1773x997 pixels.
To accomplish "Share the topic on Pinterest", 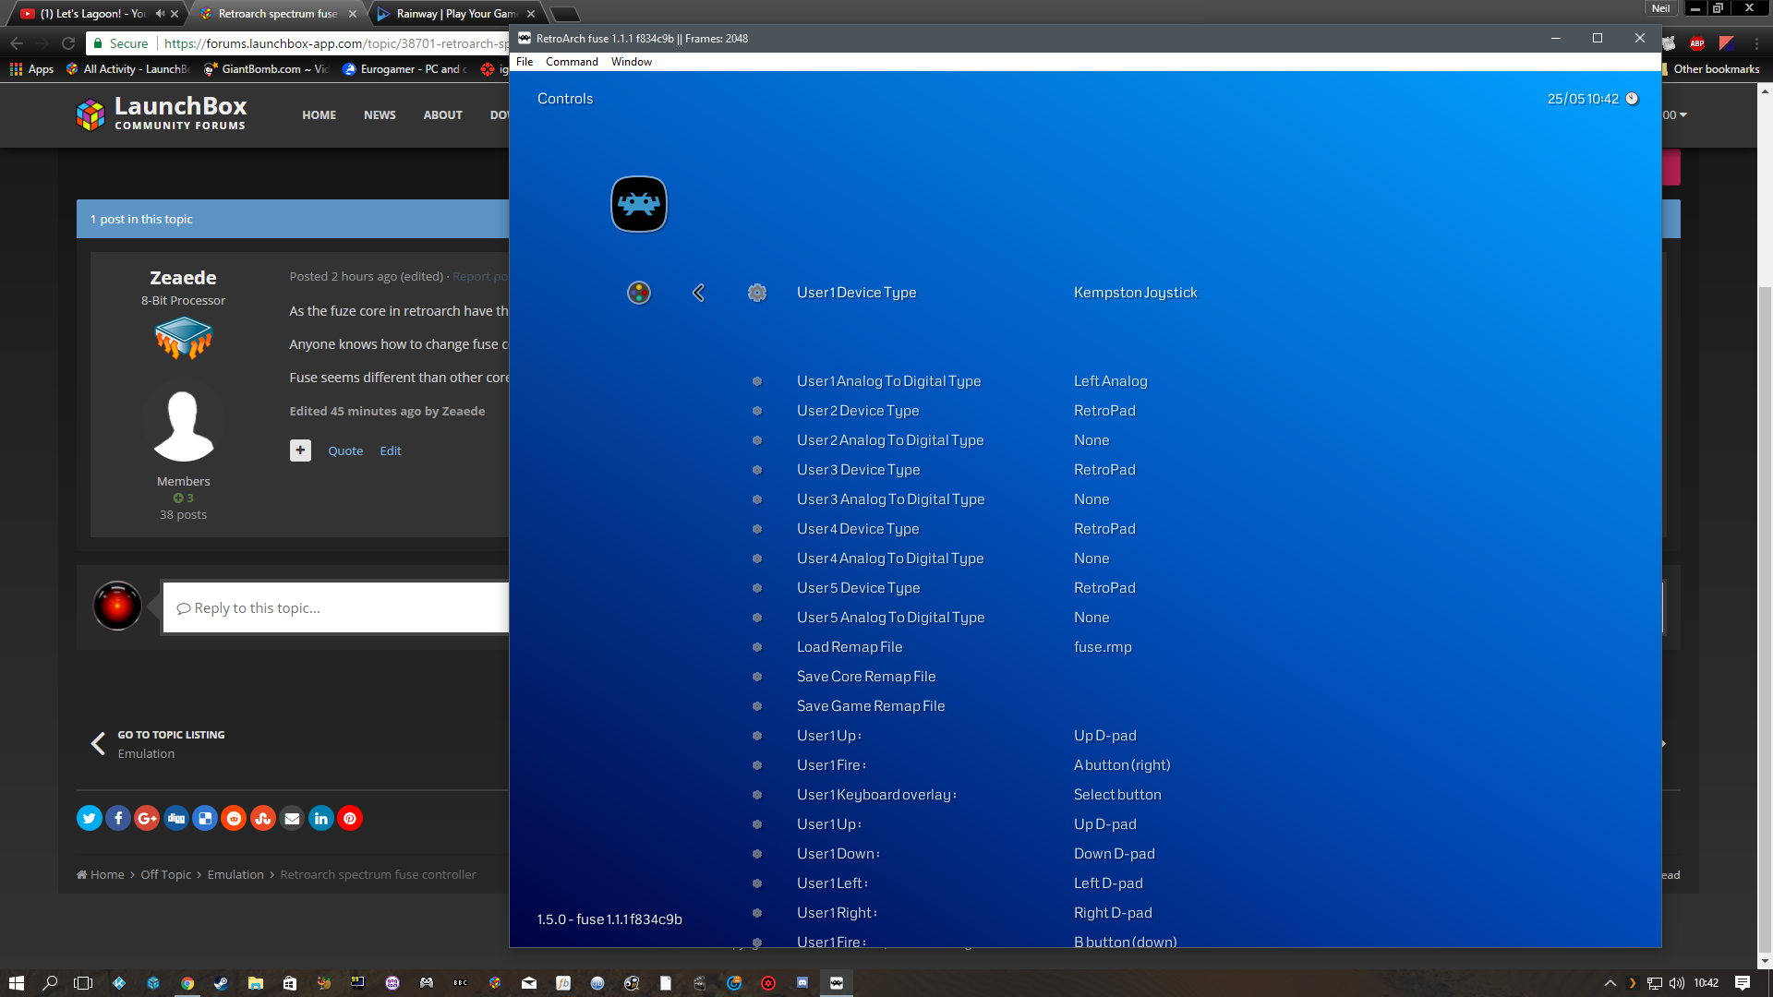I will [350, 818].
